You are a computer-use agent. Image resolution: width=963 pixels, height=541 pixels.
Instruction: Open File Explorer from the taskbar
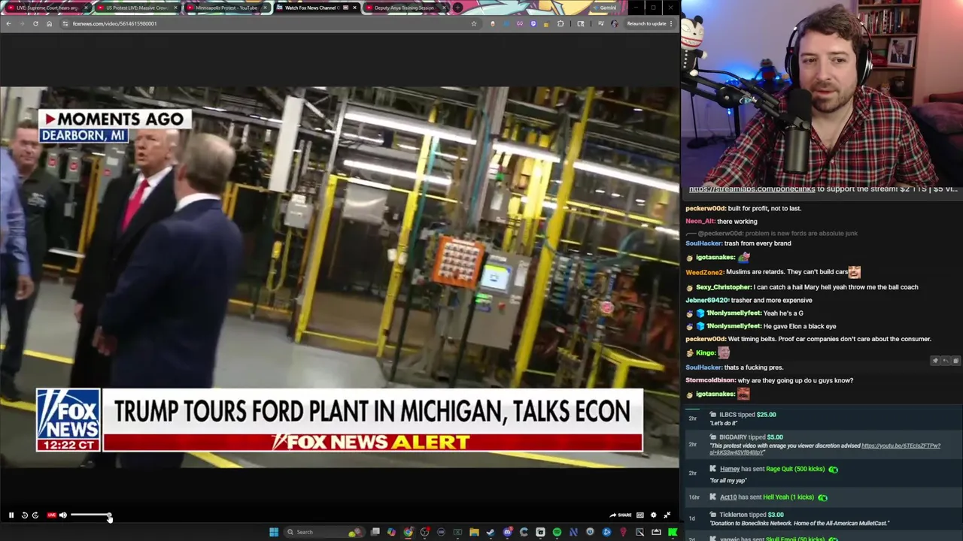click(474, 532)
